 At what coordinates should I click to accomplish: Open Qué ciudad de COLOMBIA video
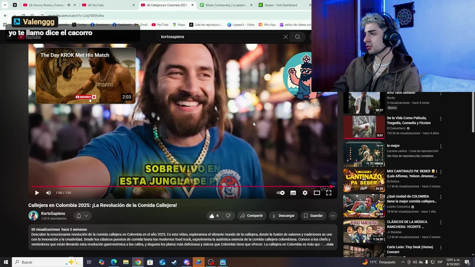364,206
